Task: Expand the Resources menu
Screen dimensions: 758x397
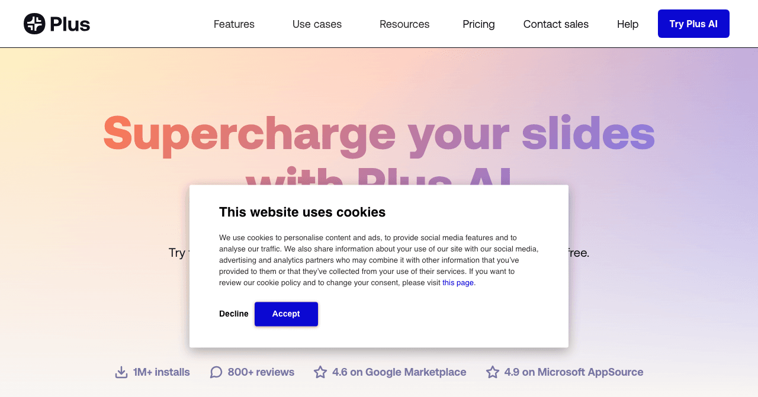Action: (404, 24)
